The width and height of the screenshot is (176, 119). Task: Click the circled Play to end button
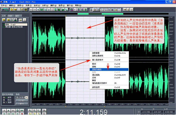(x=18, y=110)
